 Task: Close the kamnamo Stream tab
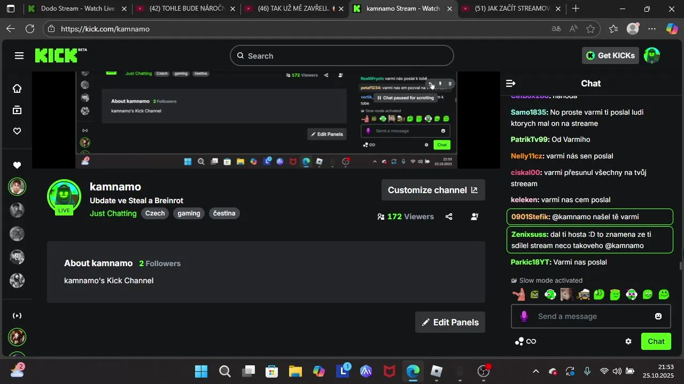[x=450, y=9]
